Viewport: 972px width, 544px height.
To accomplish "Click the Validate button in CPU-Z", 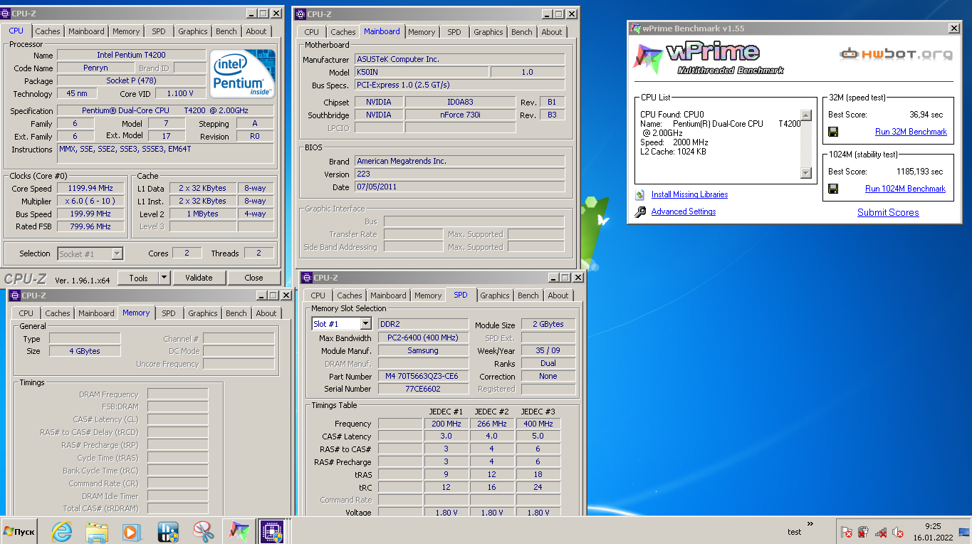I will pos(199,278).
